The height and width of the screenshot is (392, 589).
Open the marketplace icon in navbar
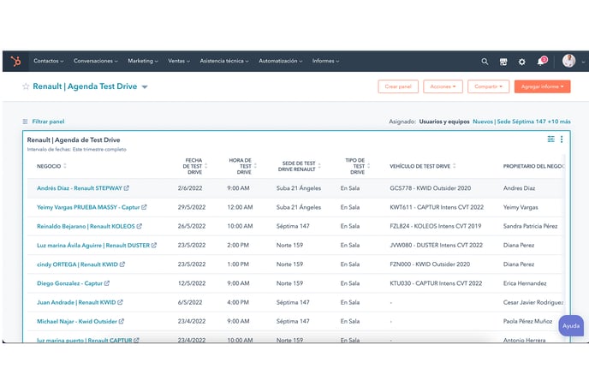[503, 62]
